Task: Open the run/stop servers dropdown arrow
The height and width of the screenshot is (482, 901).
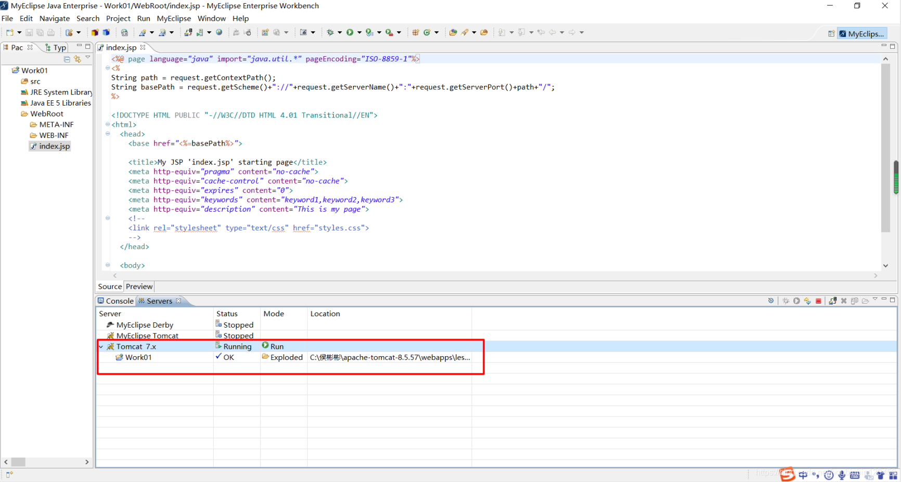Action: [x=209, y=32]
